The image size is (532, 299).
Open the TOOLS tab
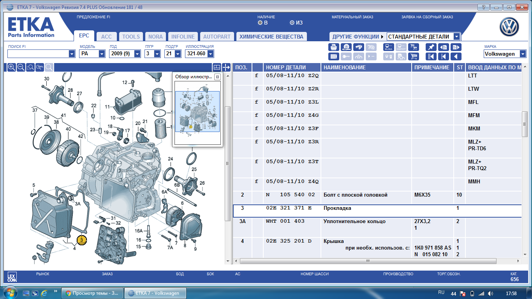coord(131,37)
